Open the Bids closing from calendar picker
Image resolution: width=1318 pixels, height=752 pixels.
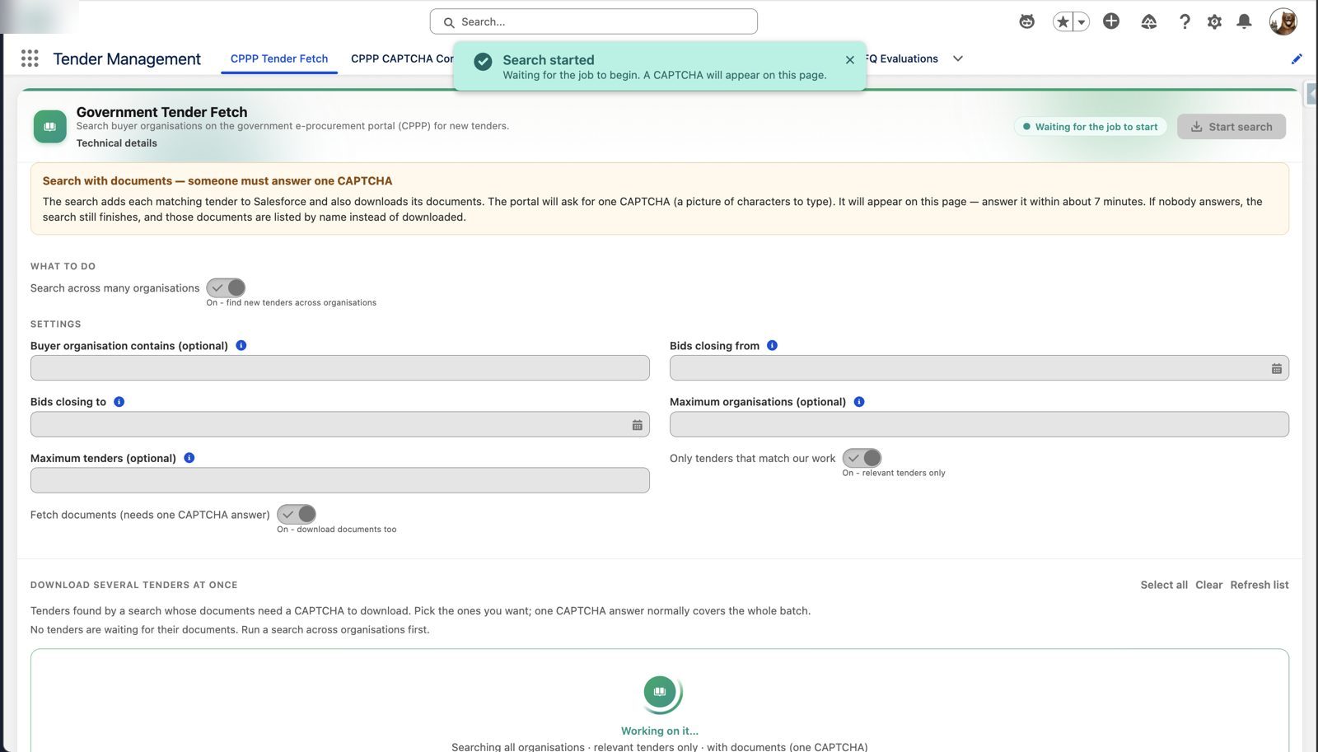point(1276,368)
